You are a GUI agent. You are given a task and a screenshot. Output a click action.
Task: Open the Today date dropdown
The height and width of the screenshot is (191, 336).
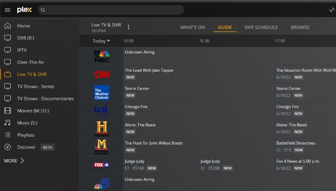point(101,41)
